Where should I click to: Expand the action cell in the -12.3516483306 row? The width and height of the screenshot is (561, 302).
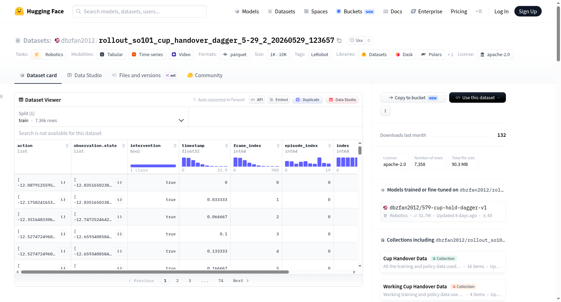[x=63, y=217]
